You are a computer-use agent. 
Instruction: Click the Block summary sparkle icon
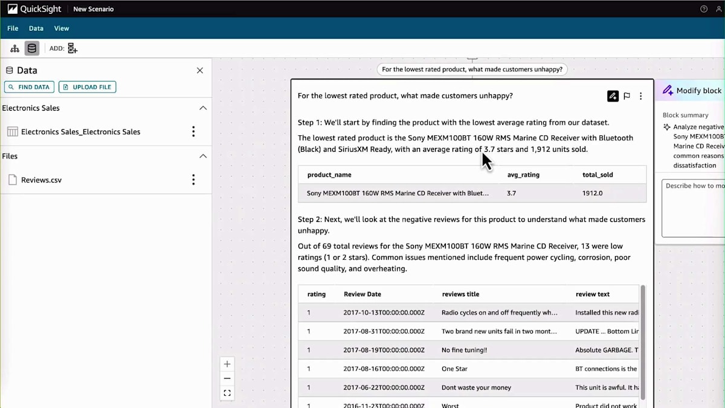667,127
